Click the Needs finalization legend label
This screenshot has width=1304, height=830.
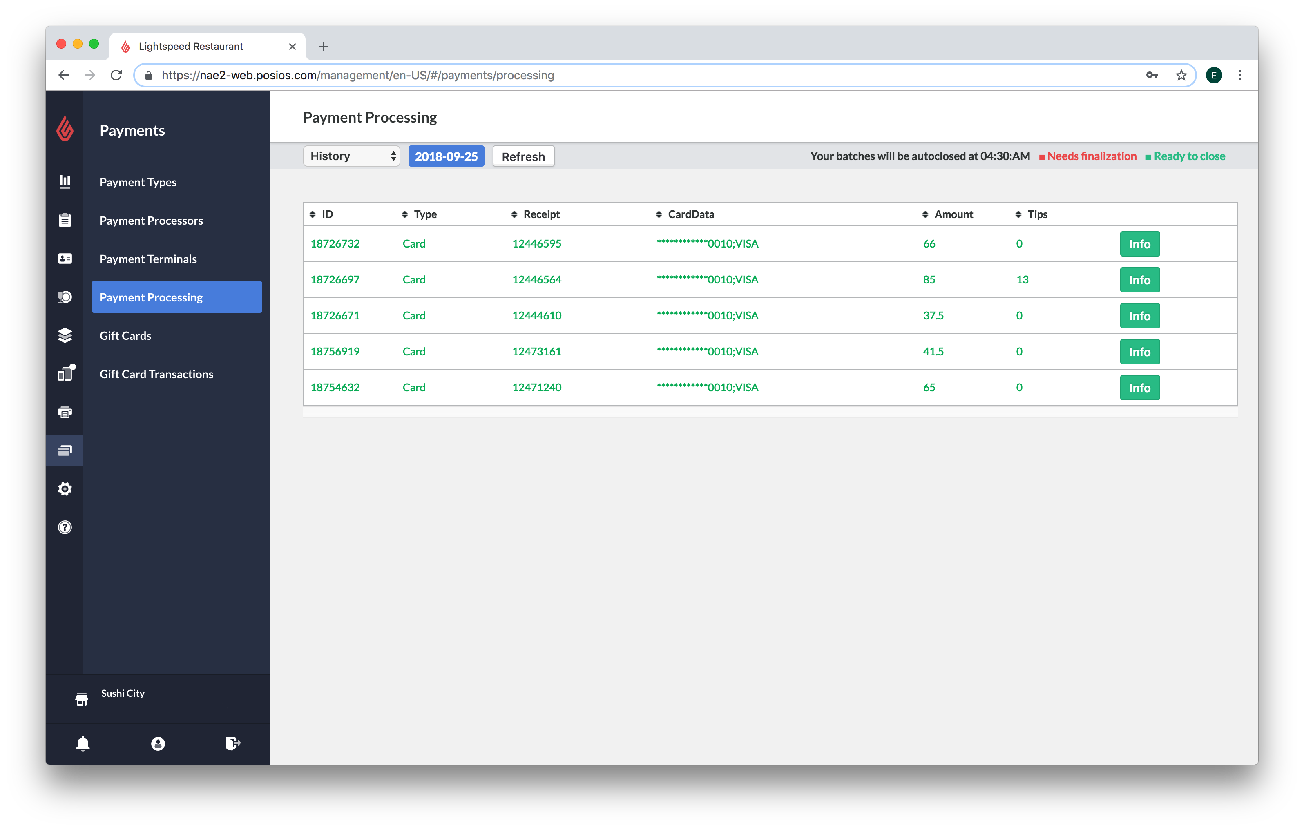[x=1092, y=156]
